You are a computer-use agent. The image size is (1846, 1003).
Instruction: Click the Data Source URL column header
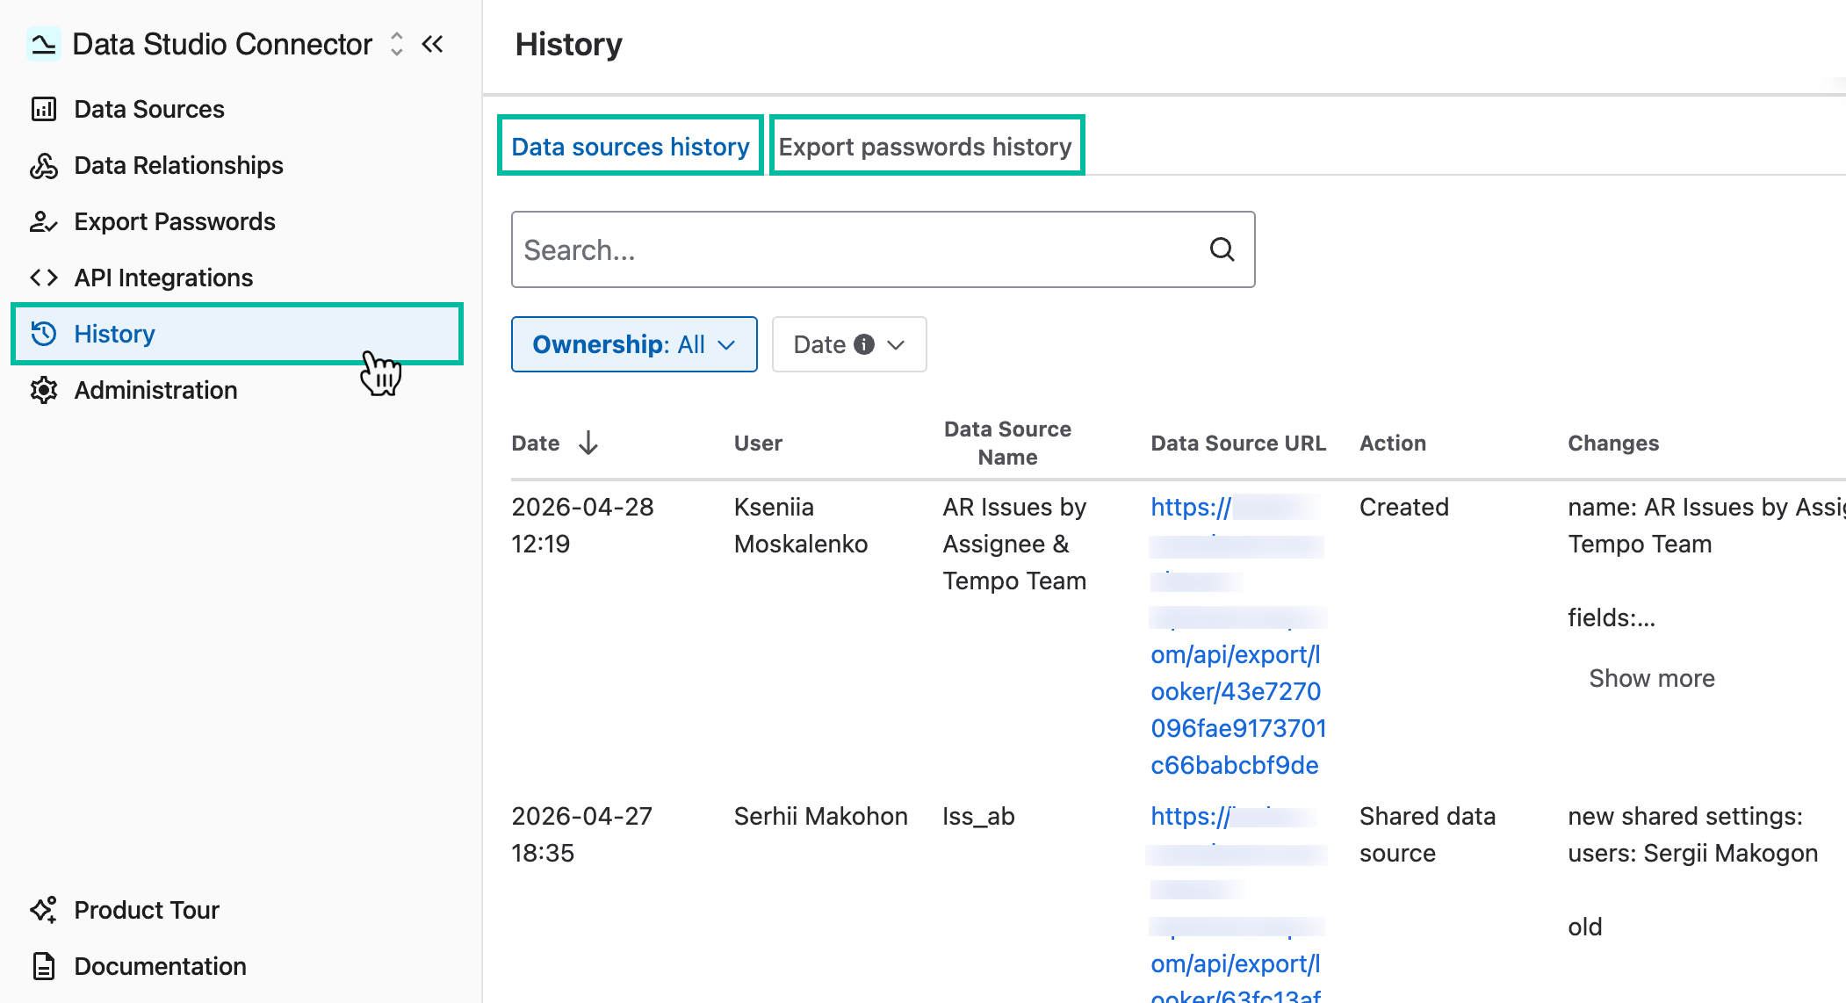point(1238,444)
